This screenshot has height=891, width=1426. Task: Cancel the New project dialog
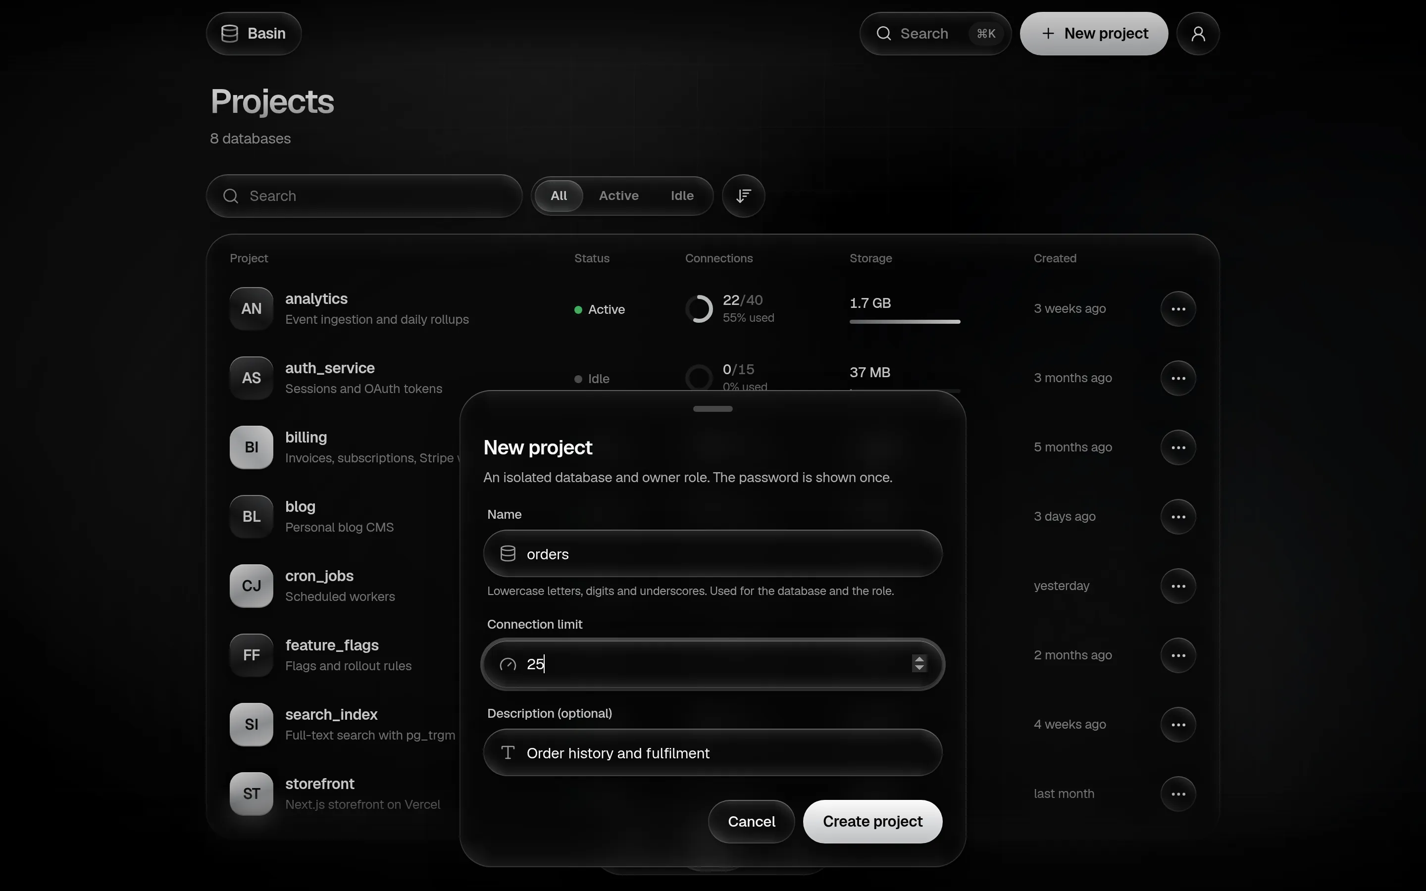point(751,822)
